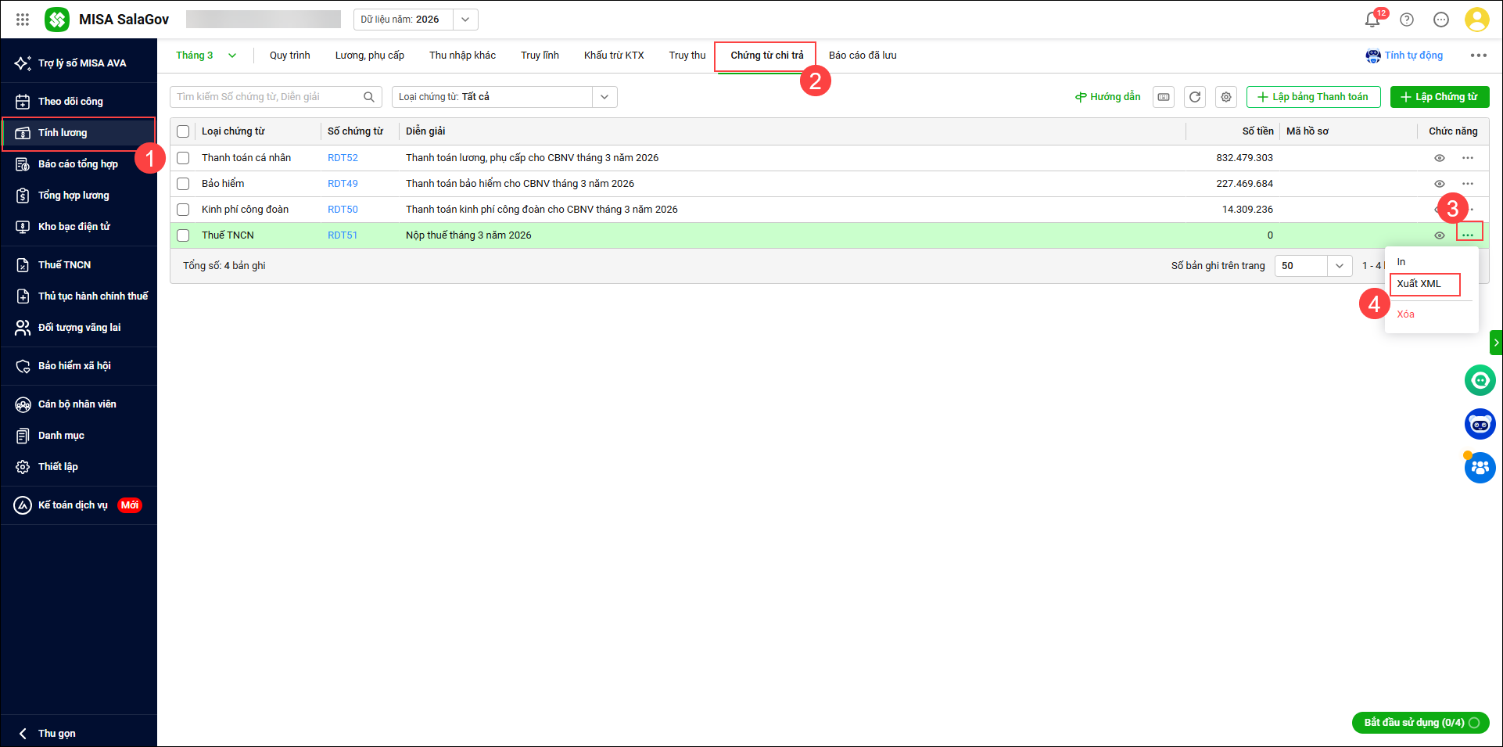
Task: Expand the Dữ liệu năm 2026 dropdown
Action: (465, 20)
